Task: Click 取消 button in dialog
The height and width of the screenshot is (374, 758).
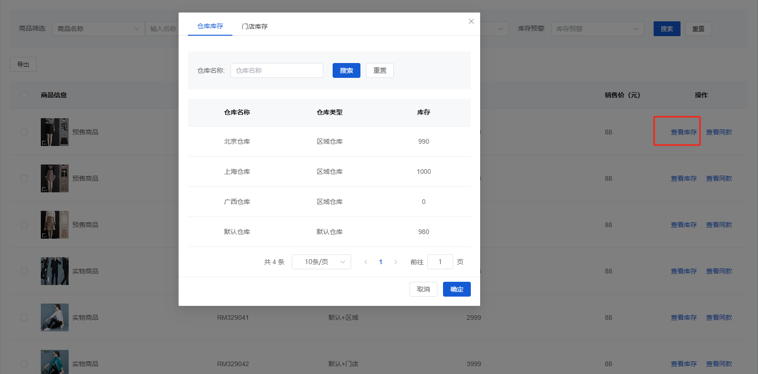Action: coord(424,289)
